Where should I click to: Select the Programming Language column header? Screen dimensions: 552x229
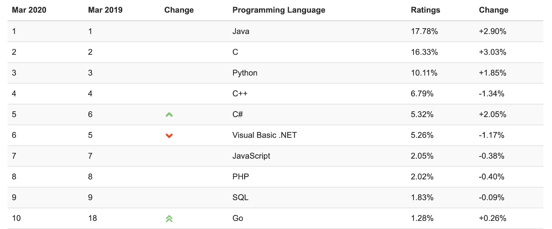tap(279, 10)
